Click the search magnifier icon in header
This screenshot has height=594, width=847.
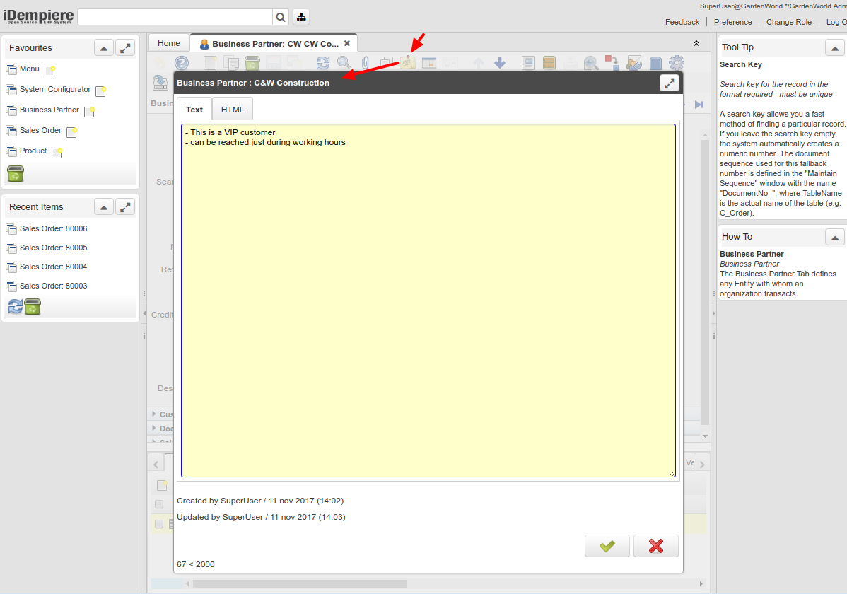[281, 17]
